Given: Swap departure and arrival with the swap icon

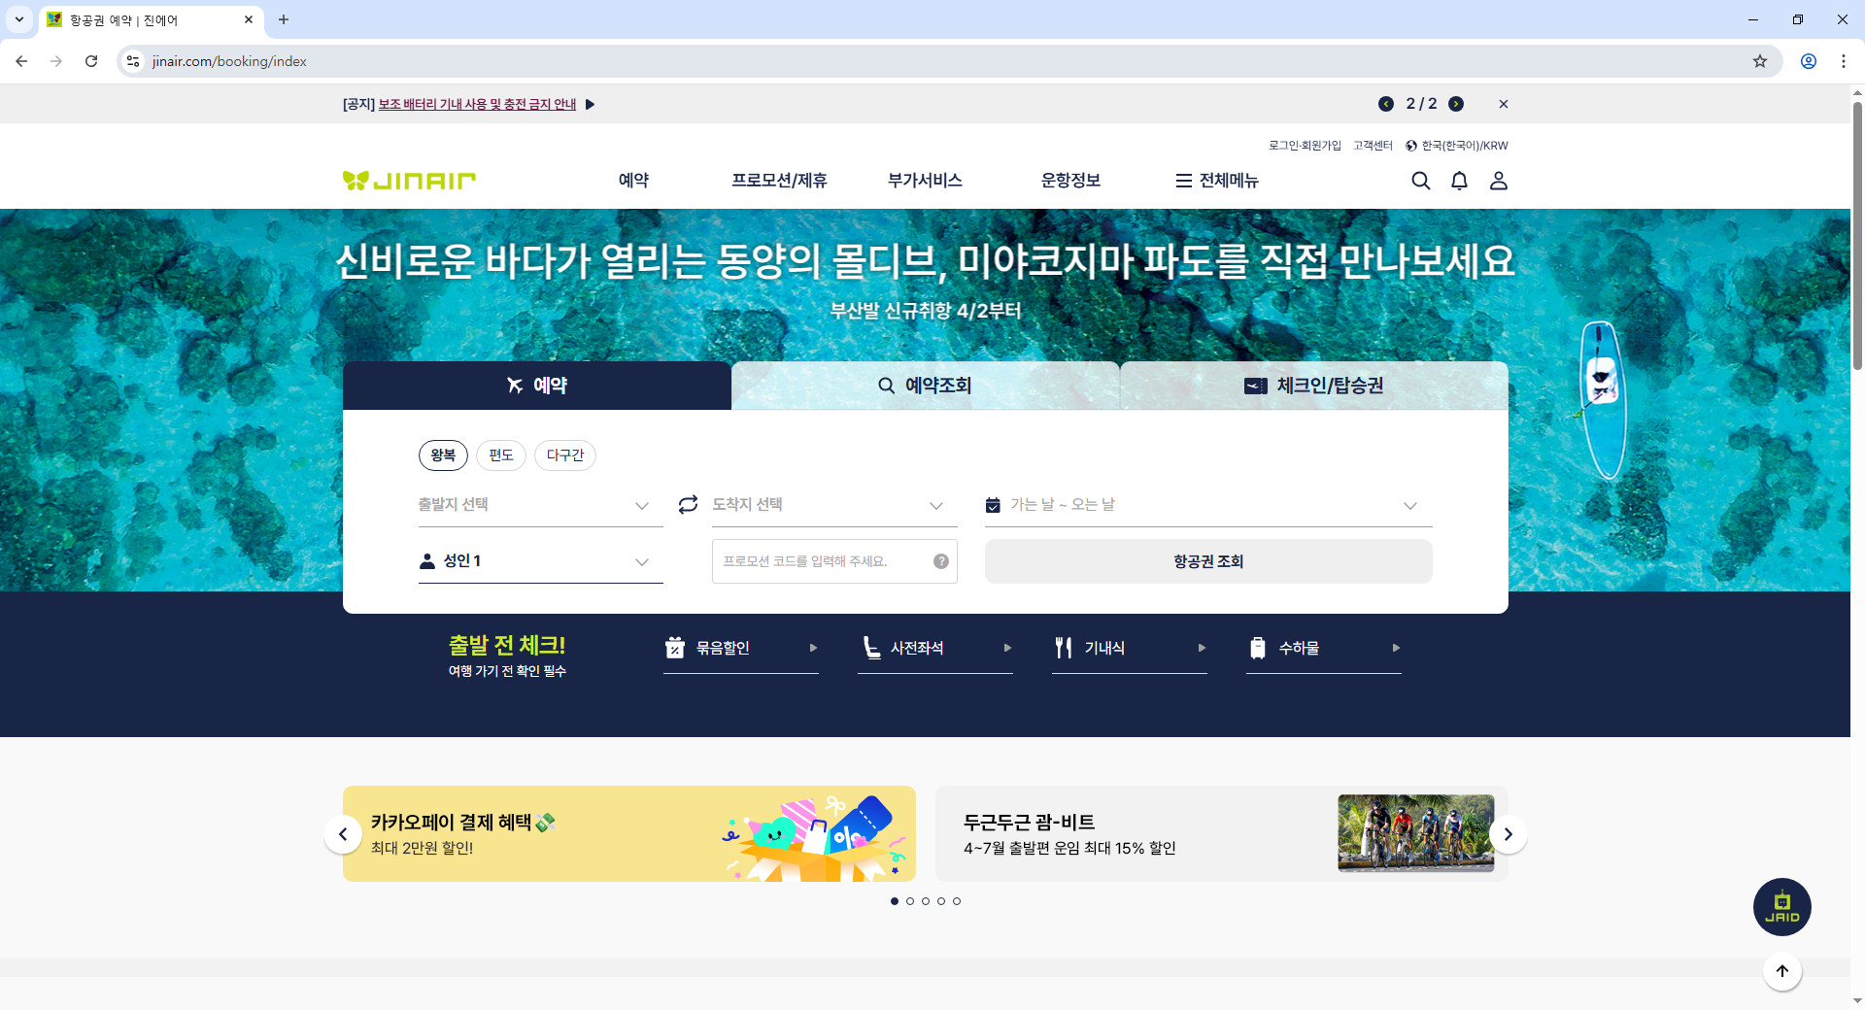Looking at the screenshot, I should click(688, 505).
